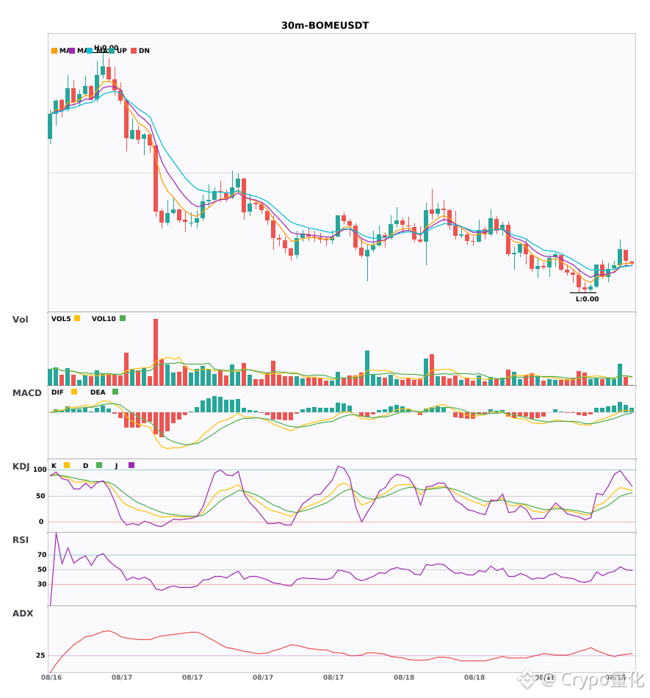Viewport: 650px width, 698px height.
Task: Click the green VOL10 legend swatch
Action: tap(123, 318)
